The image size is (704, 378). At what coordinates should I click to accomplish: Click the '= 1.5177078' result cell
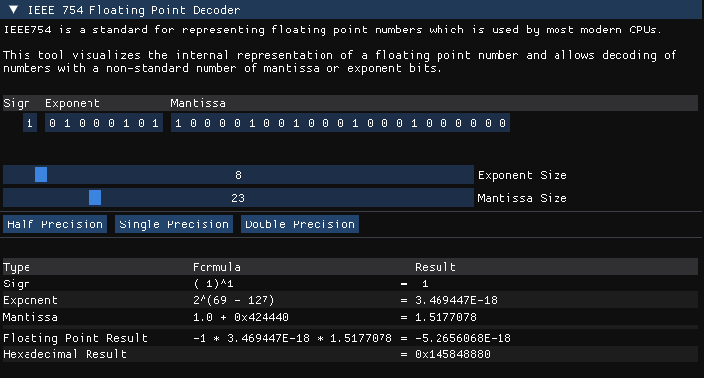[439, 317]
